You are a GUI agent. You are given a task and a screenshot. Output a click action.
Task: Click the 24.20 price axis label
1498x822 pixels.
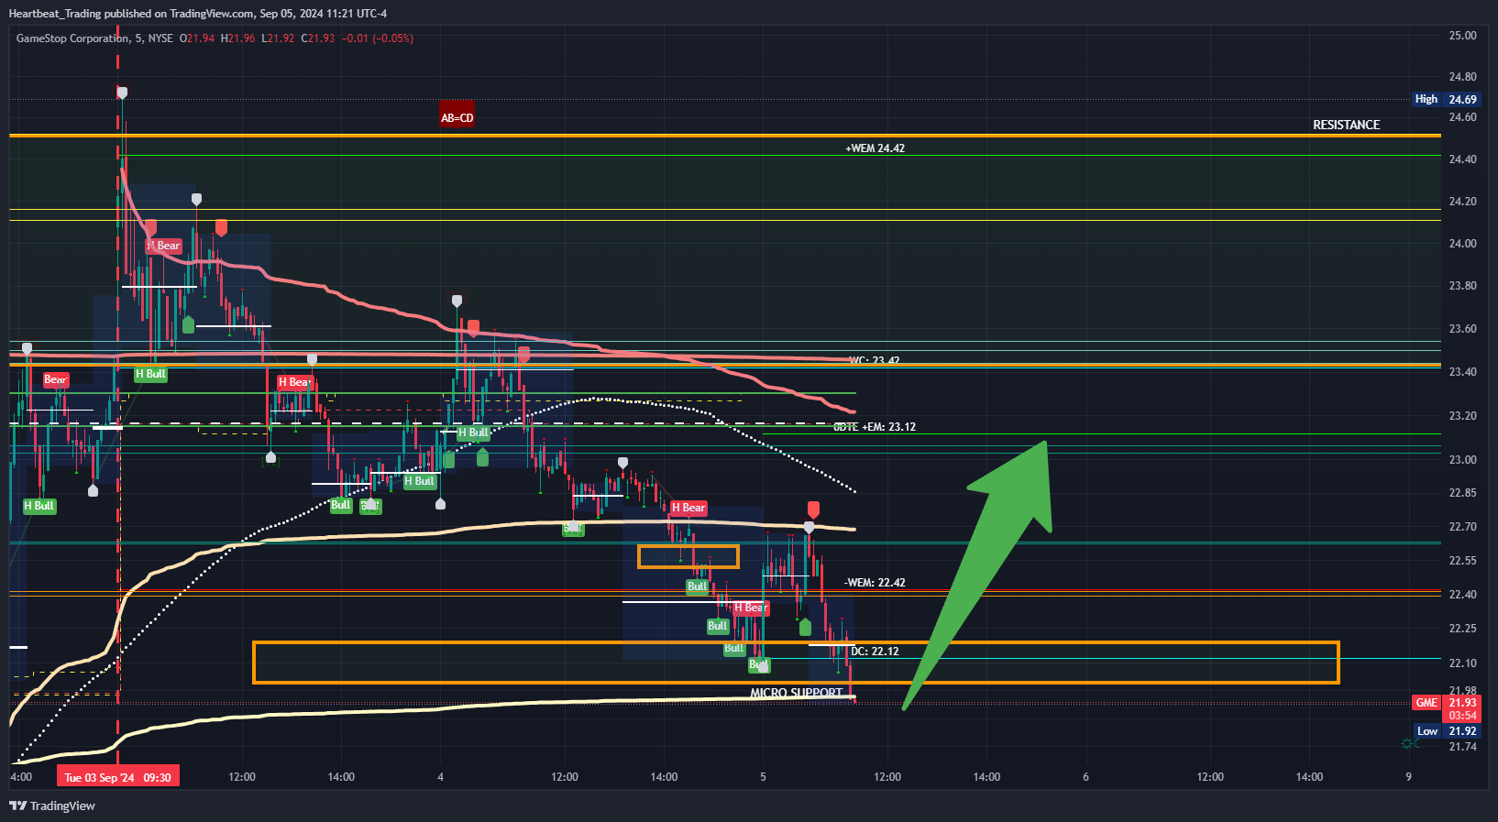(x=1462, y=202)
